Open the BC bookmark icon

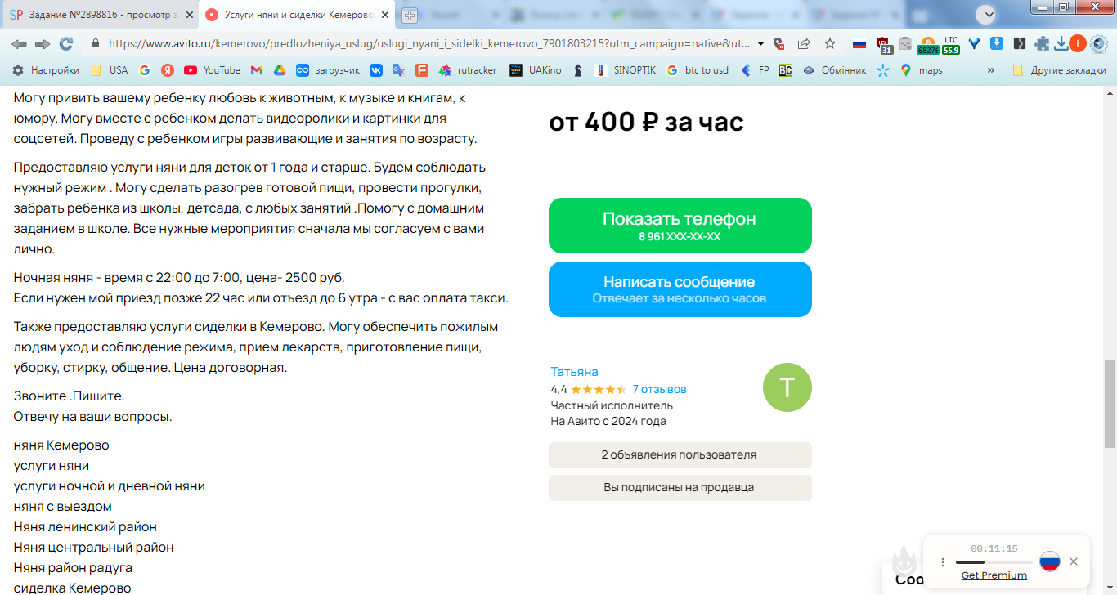coord(785,70)
